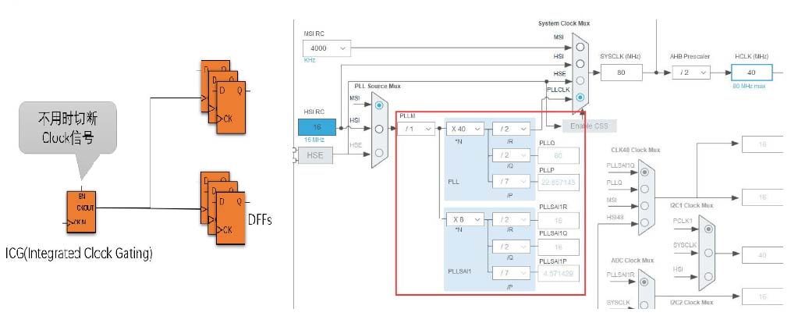Click the PLL Source Mux trapezoid

click(x=379, y=130)
